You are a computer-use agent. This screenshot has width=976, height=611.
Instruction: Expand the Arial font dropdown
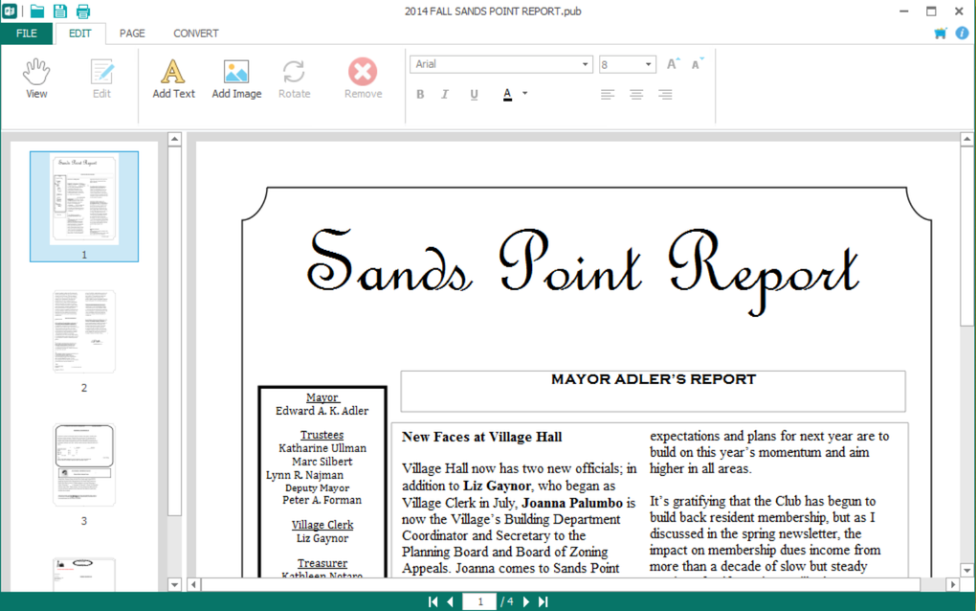pyautogui.click(x=585, y=64)
